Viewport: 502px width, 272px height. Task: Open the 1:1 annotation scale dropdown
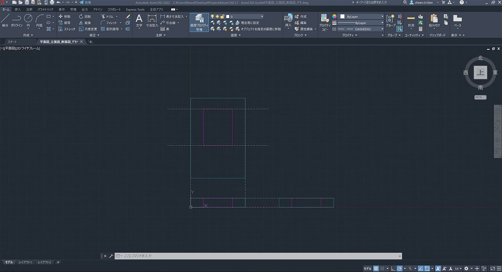tap(458, 268)
